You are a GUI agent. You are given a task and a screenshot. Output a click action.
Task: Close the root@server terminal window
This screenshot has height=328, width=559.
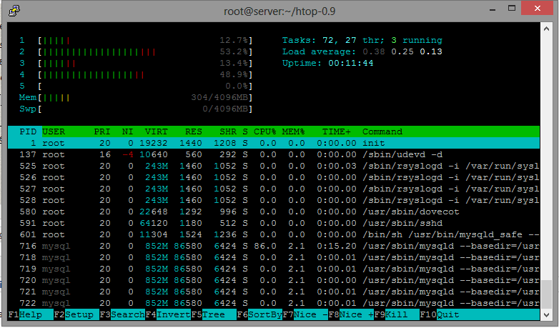tap(537, 8)
